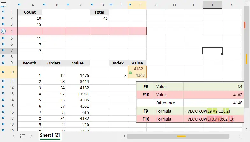This screenshot has width=250, height=142.
Task: Click the cell with value 11931
Action: click(78, 94)
